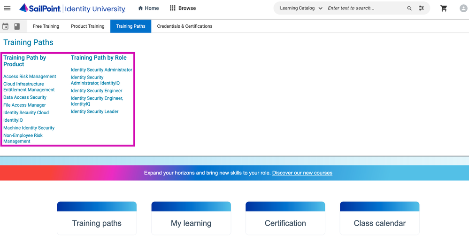Switch to the Free Training tab
The image size is (469, 236).
[46, 26]
